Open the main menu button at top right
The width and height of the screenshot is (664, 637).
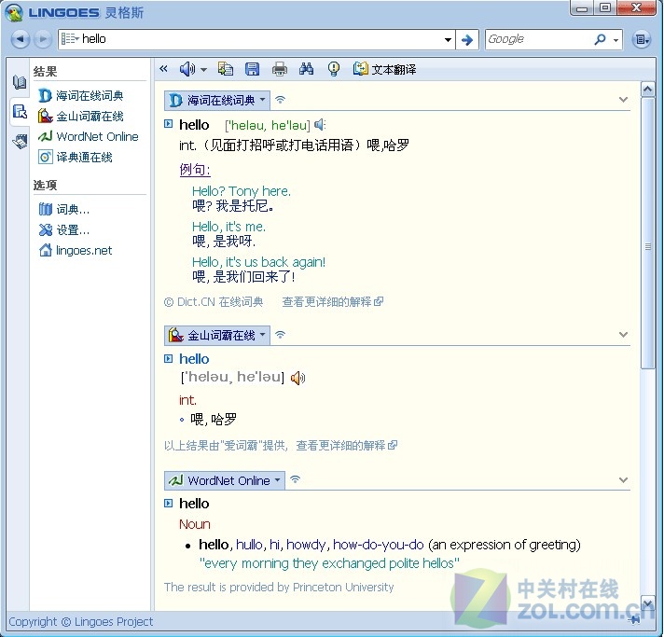coord(641,39)
